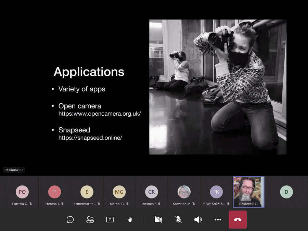This screenshot has height=231, width=308.
Task: Unmute the microphone
Action: pyautogui.click(x=178, y=220)
